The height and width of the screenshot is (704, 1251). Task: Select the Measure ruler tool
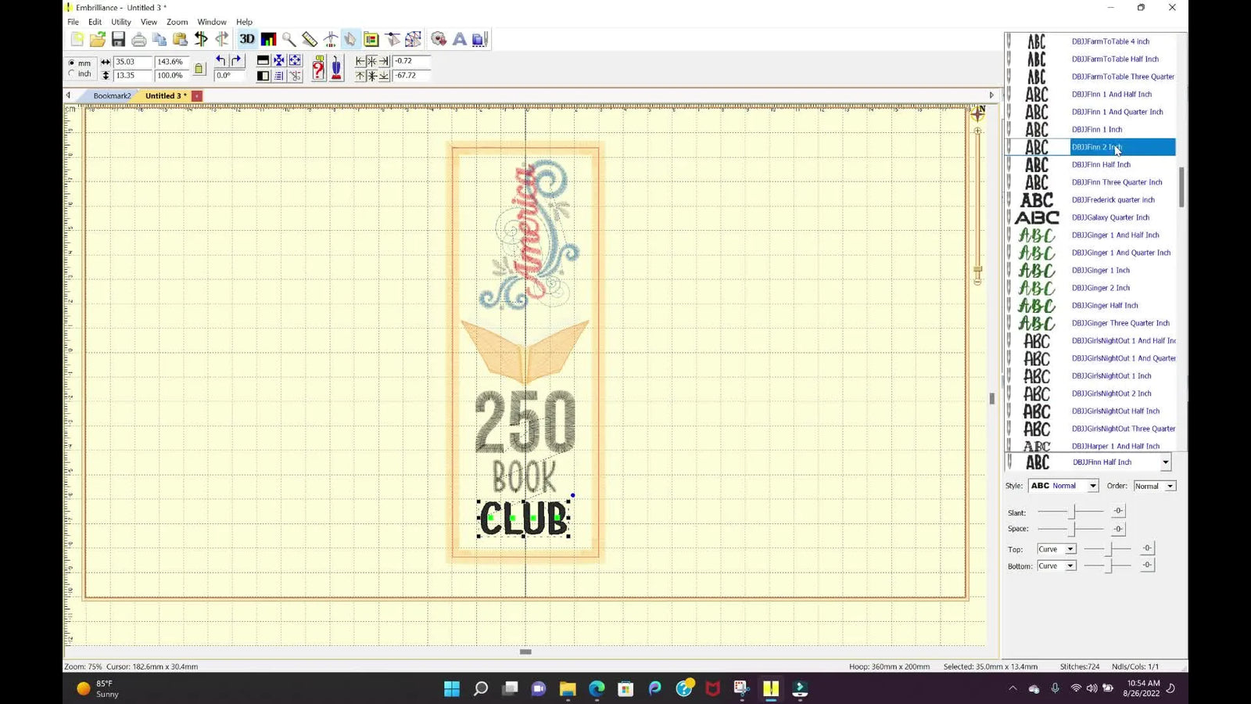click(x=308, y=38)
